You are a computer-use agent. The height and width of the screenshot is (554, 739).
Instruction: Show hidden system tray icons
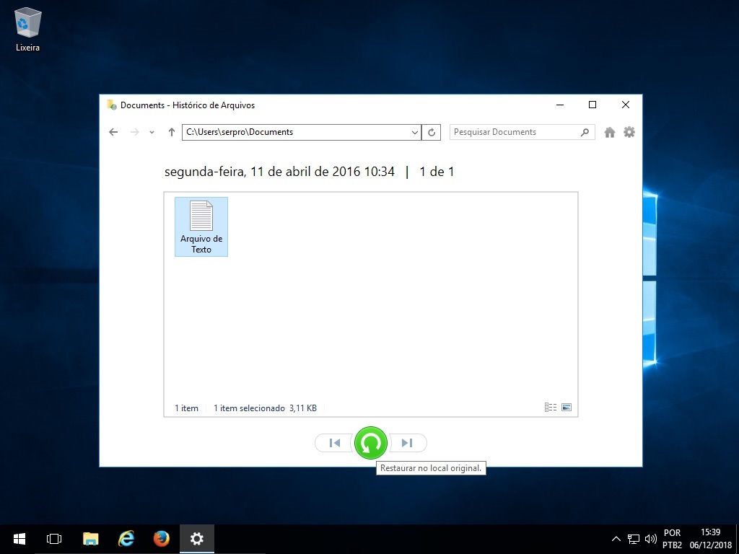tap(616, 539)
